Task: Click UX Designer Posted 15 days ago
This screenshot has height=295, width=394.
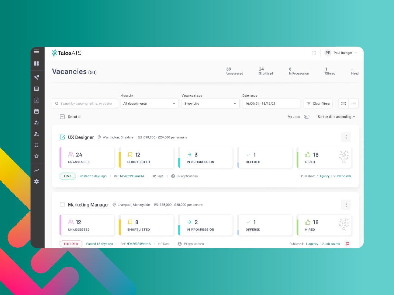Action: (x=93, y=176)
